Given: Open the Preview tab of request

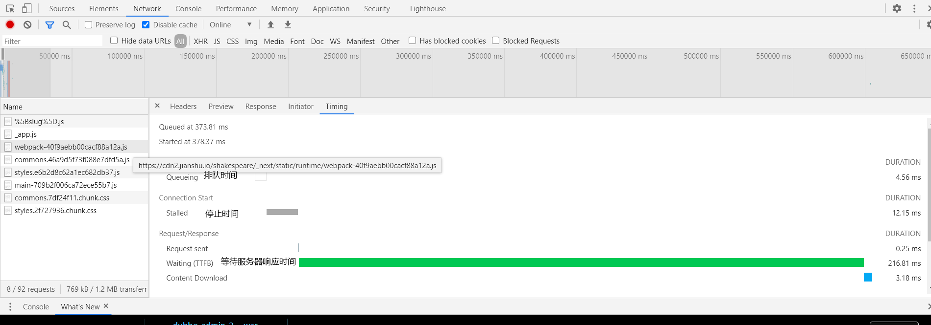Looking at the screenshot, I should tap(221, 106).
